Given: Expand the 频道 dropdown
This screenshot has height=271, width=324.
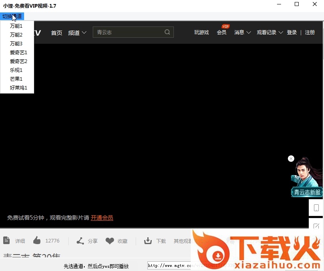Looking at the screenshot, I should click(x=77, y=33).
